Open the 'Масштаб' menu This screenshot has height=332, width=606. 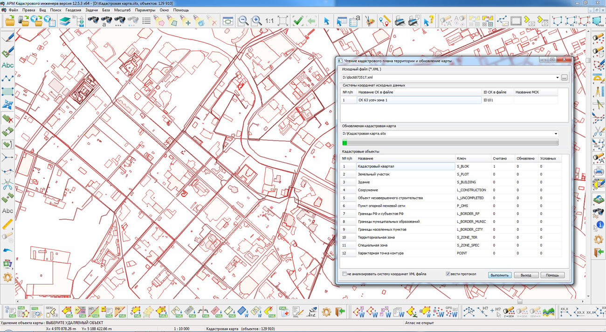(x=123, y=10)
